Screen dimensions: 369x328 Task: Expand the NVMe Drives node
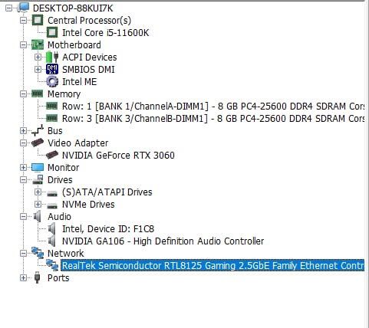coord(38,205)
